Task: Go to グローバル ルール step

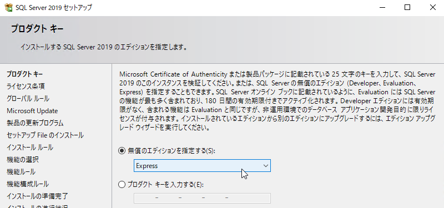Action: (28, 99)
